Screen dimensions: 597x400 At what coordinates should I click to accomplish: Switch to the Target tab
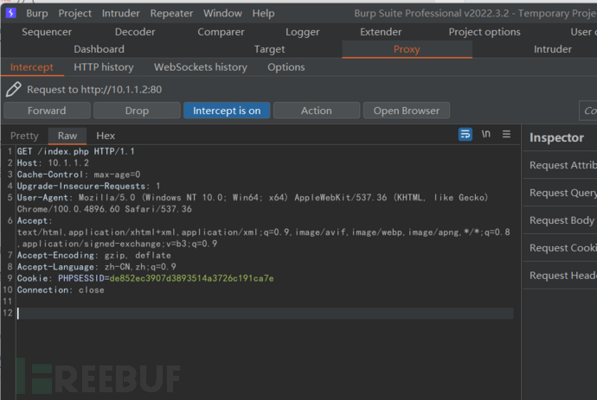(x=269, y=49)
